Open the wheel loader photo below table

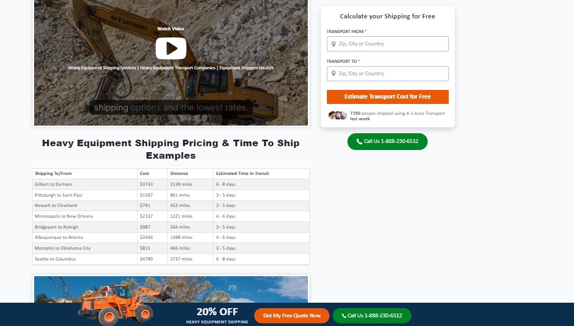171,289
